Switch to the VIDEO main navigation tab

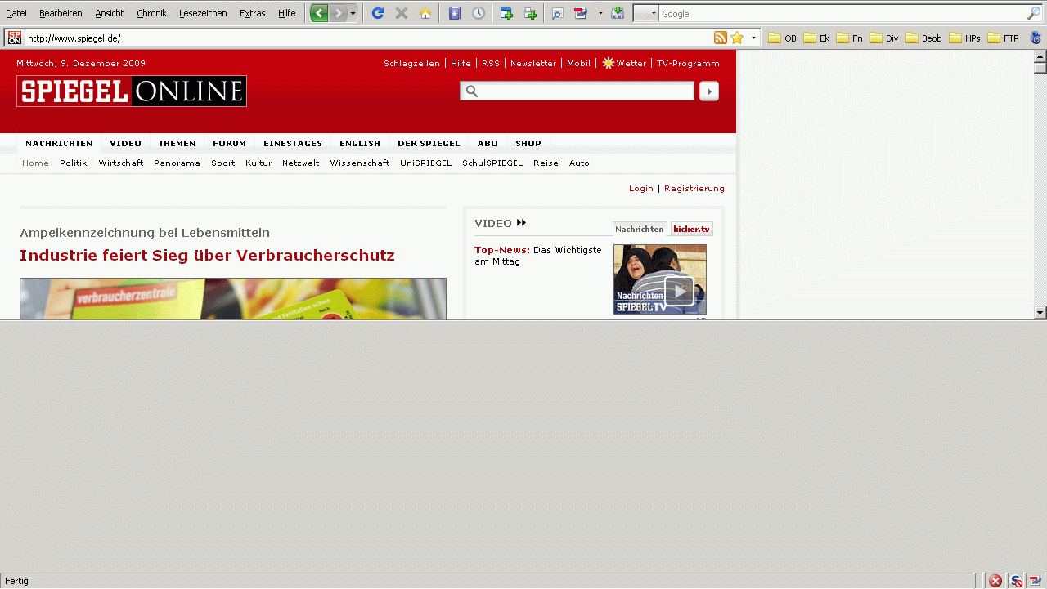pyautogui.click(x=126, y=144)
